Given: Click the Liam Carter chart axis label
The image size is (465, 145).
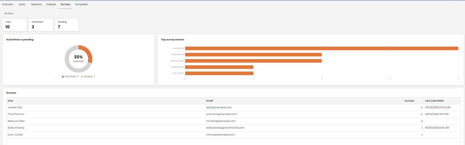Looking at the screenshot, I should click(x=178, y=73).
